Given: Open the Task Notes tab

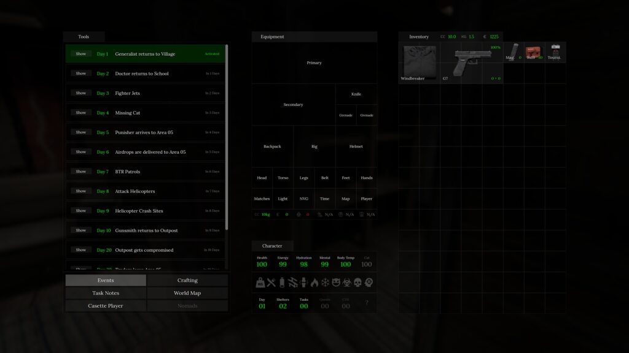Looking at the screenshot, I should pyautogui.click(x=106, y=293).
